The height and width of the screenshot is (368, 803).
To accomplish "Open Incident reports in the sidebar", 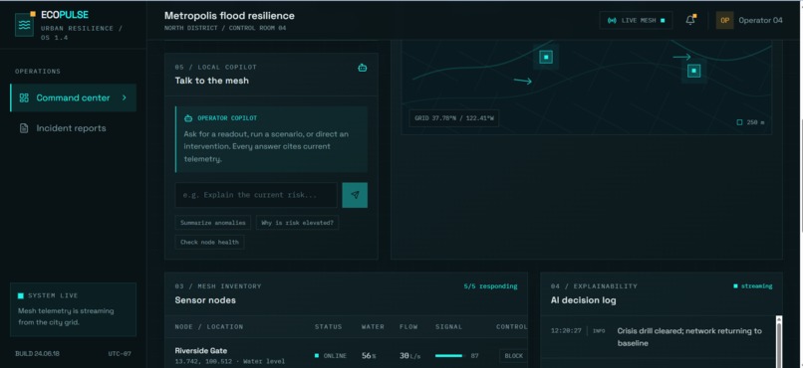I will [74, 128].
